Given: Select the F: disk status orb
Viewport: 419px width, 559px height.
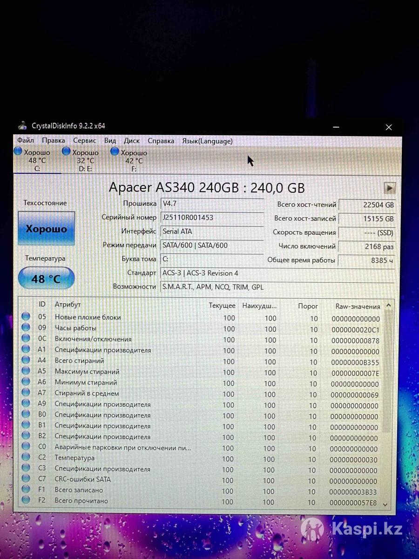Looking at the screenshot, I should [115, 151].
